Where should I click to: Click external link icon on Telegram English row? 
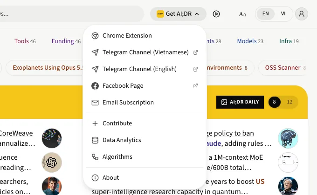point(195,69)
